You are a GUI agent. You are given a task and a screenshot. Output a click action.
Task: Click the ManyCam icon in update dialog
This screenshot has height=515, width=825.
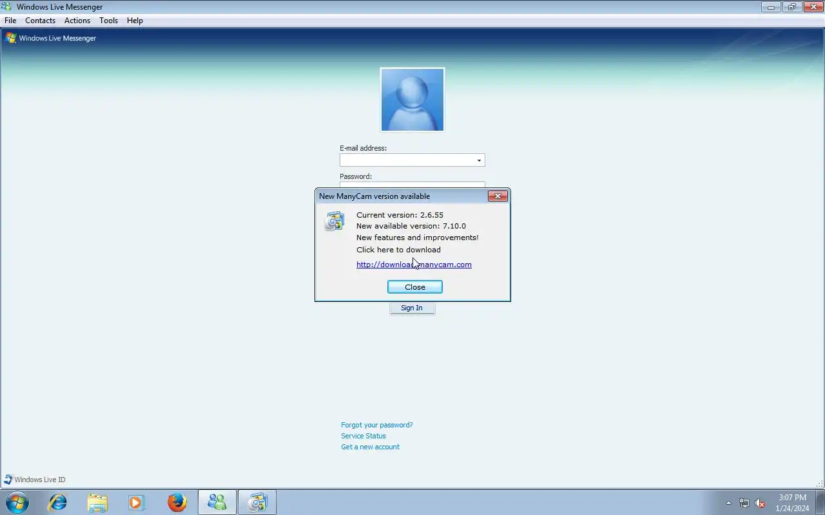point(334,221)
